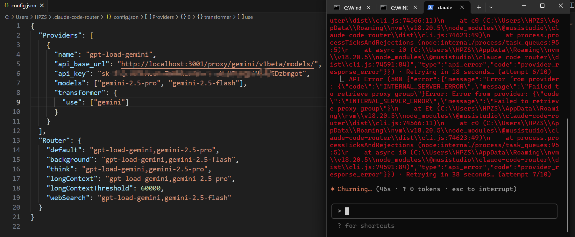Close the first C:\Wind terminal tab
This screenshot has height=237, width=575.
[x=368, y=7]
